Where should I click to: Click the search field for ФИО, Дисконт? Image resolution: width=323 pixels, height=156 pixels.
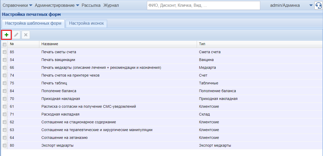[203, 5]
